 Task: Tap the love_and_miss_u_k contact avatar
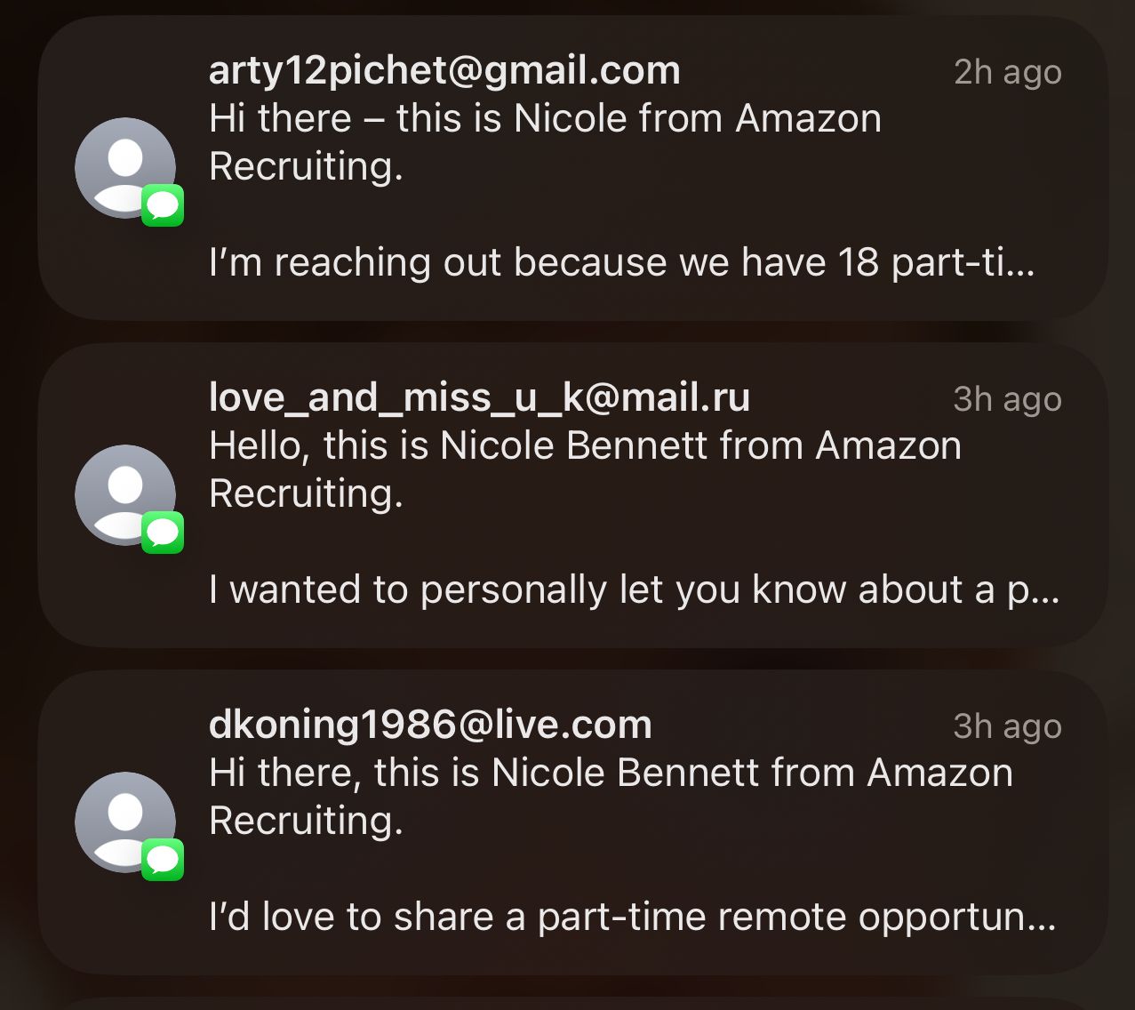coord(124,493)
